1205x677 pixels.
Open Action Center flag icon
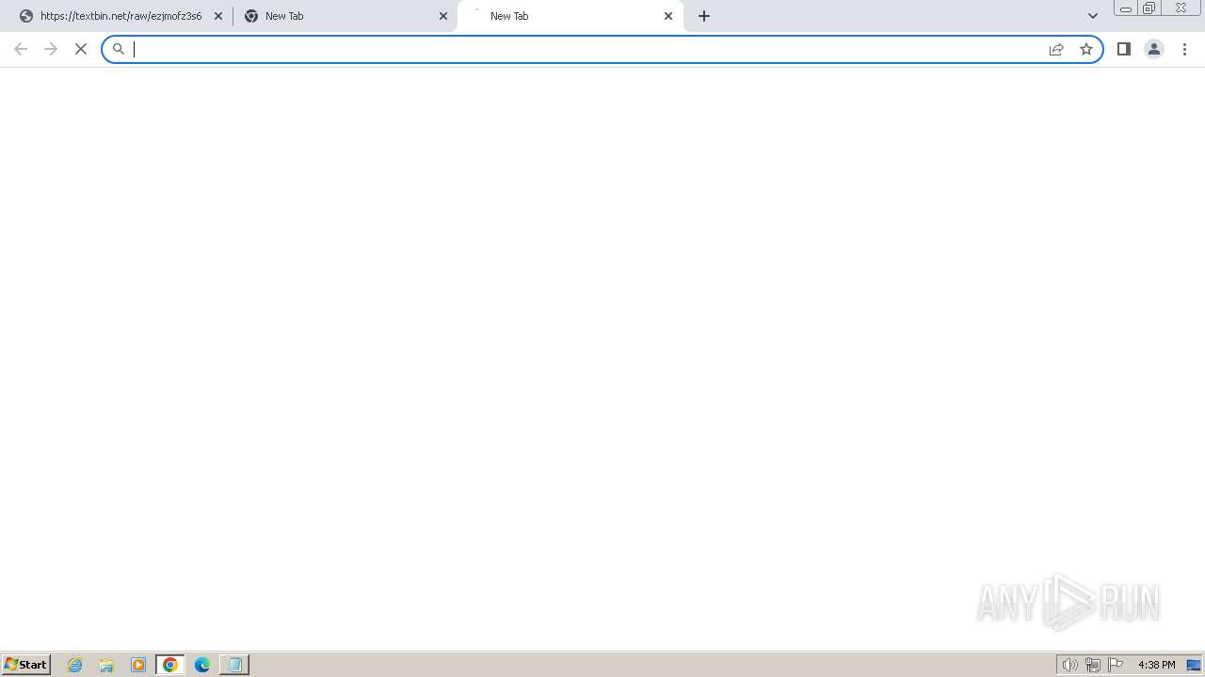coord(1116,665)
